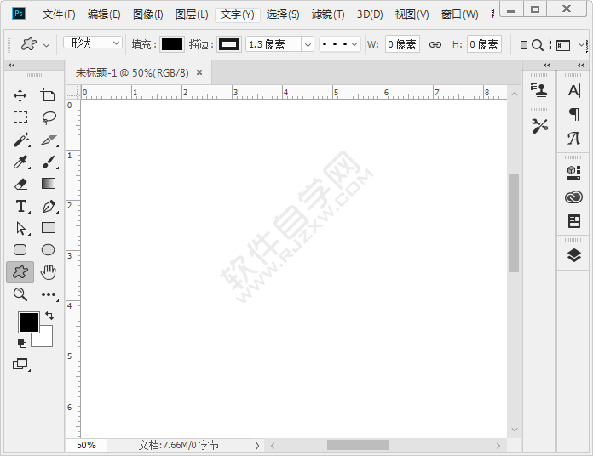Activate the Magic Wand tool
Screen dimensions: 593x456
[21, 140]
